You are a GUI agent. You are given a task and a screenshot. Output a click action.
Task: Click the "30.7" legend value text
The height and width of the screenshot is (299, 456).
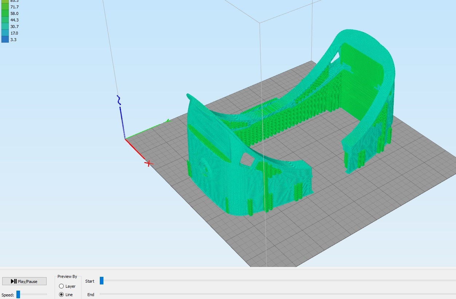(14, 27)
